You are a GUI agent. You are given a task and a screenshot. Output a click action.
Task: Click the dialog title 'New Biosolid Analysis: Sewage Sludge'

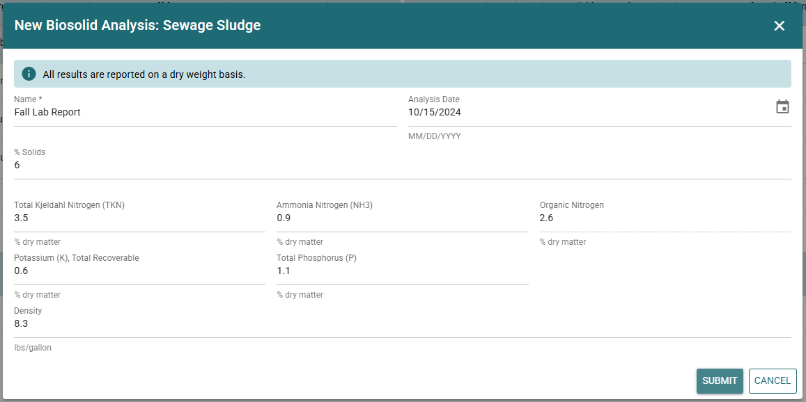[137, 26]
